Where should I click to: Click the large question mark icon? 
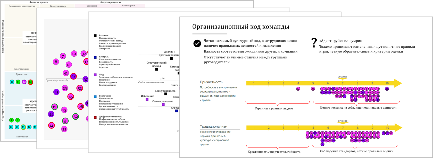(x=314, y=43)
